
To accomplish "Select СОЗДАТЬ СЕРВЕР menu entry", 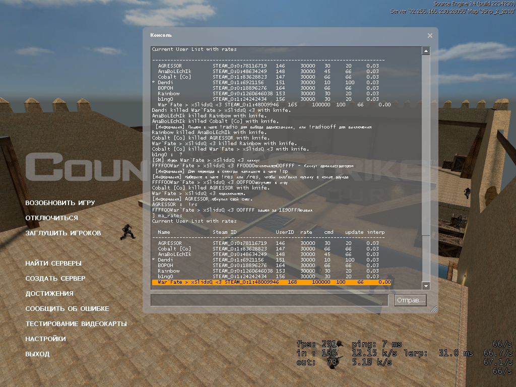I will click(55, 278).
